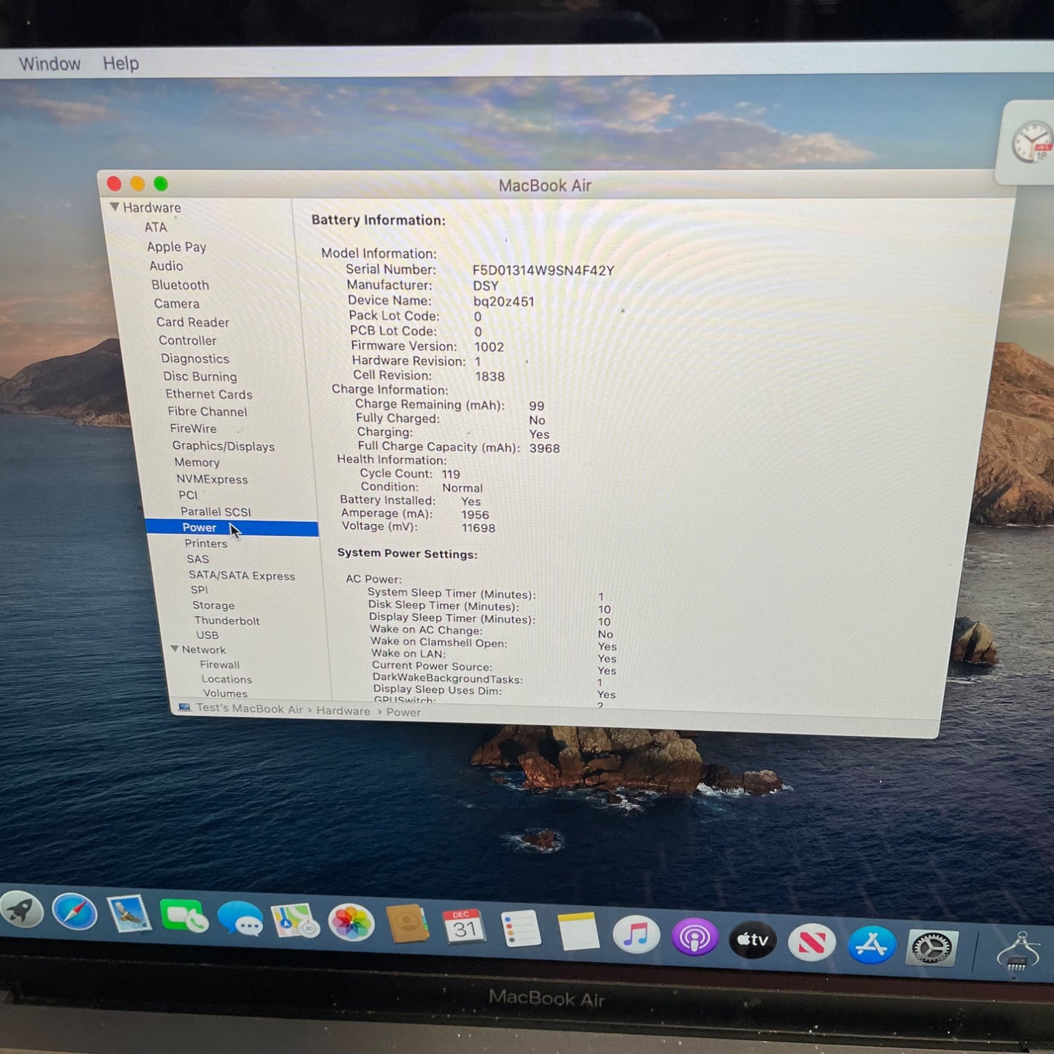
Task: Click the battery serial number value
Action: click(543, 271)
